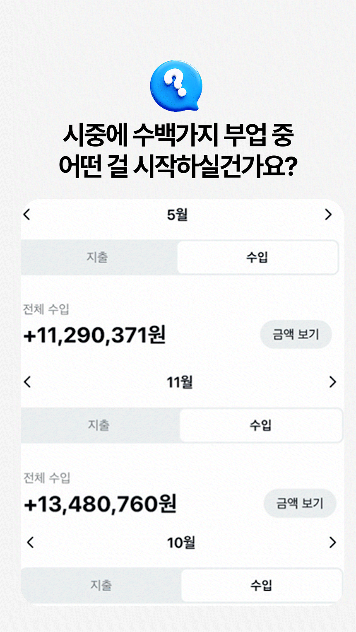Click the +13,480,760원 total income amount
This screenshot has height=632, width=356.
pyautogui.click(x=100, y=504)
